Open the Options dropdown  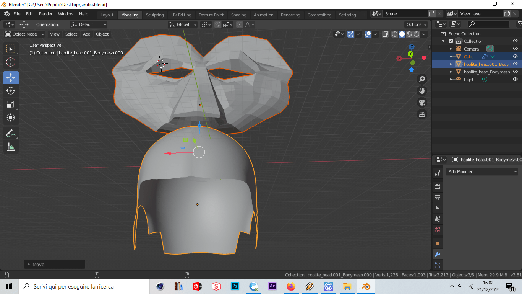pos(416,24)
